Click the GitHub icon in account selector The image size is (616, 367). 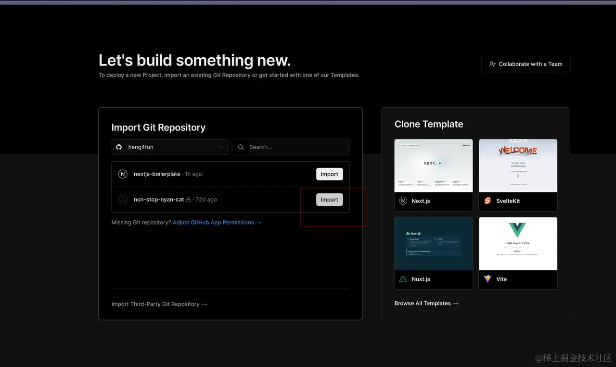[119, 147]
